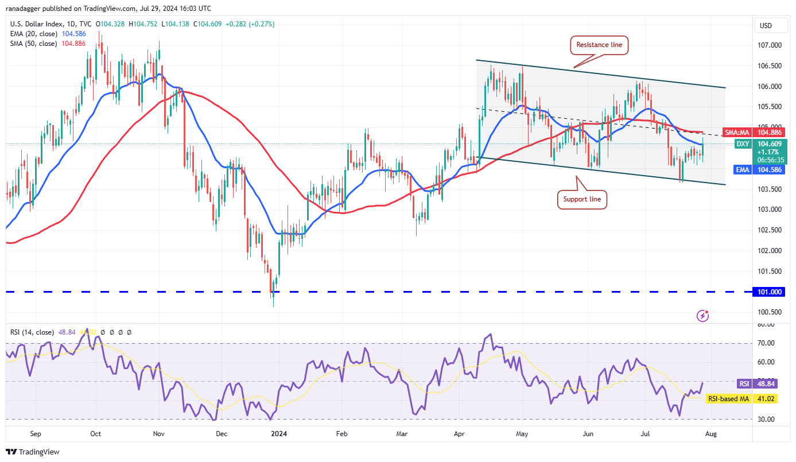Open the USD currency selector
796x462 pixels.
pyautogui.click(x=766, y=26)
